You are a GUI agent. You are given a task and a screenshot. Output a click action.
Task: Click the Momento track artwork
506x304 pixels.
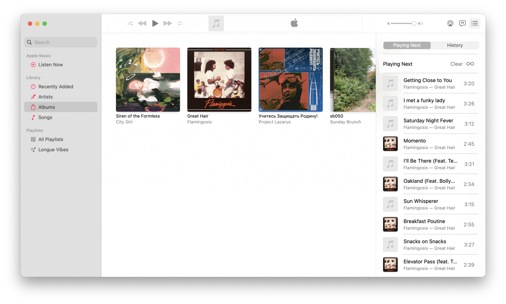(x=390, y=144)
